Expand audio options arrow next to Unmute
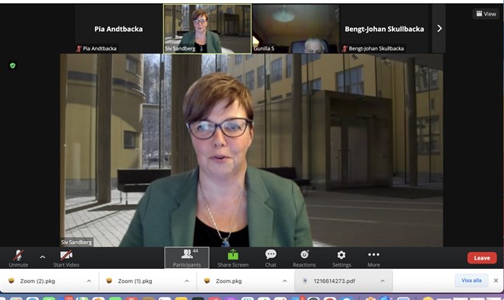The image size is (504, 300). [42, 257]
